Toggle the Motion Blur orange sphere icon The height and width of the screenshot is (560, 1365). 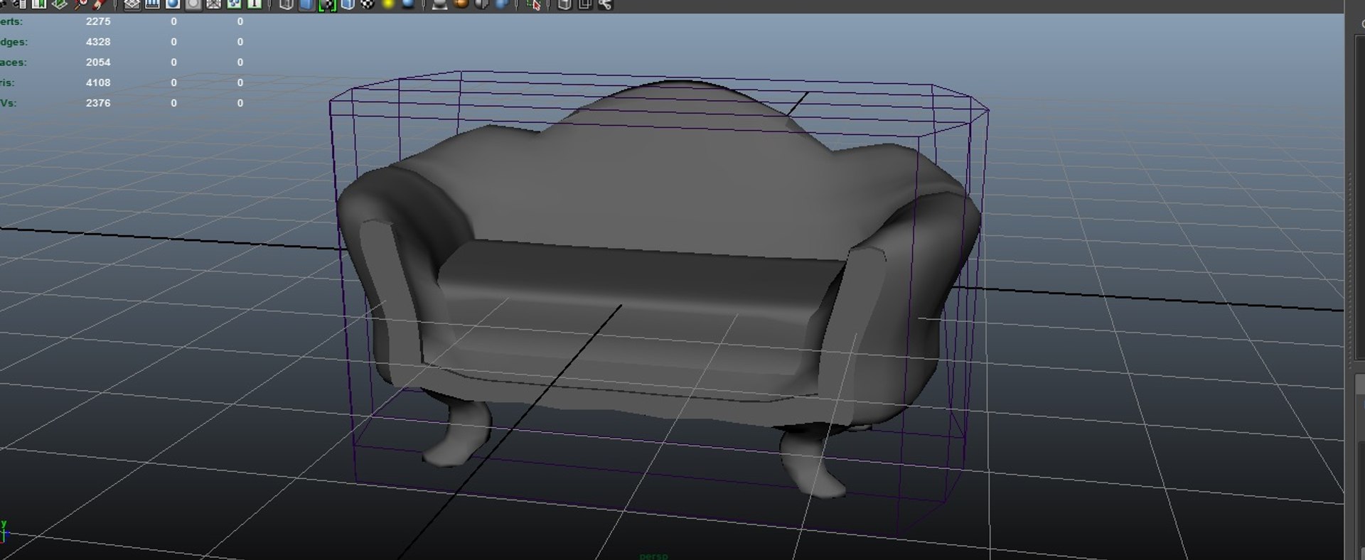pos(461,4)
